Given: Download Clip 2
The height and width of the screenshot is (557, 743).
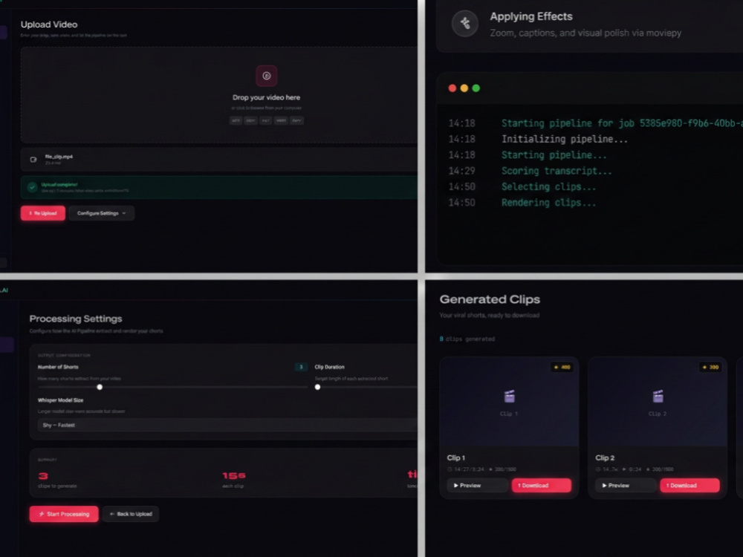Looking at the screenshot, I should click(x=690, y=486).
